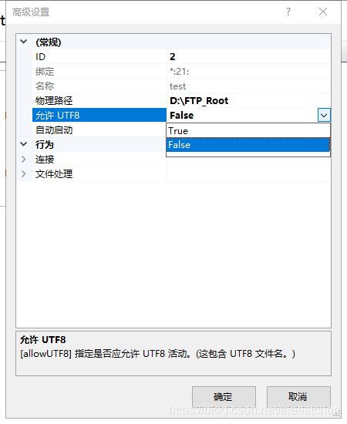Collapse the (常规) section
The height and width of the screenshot is (424, 347).
coord(24,42)
